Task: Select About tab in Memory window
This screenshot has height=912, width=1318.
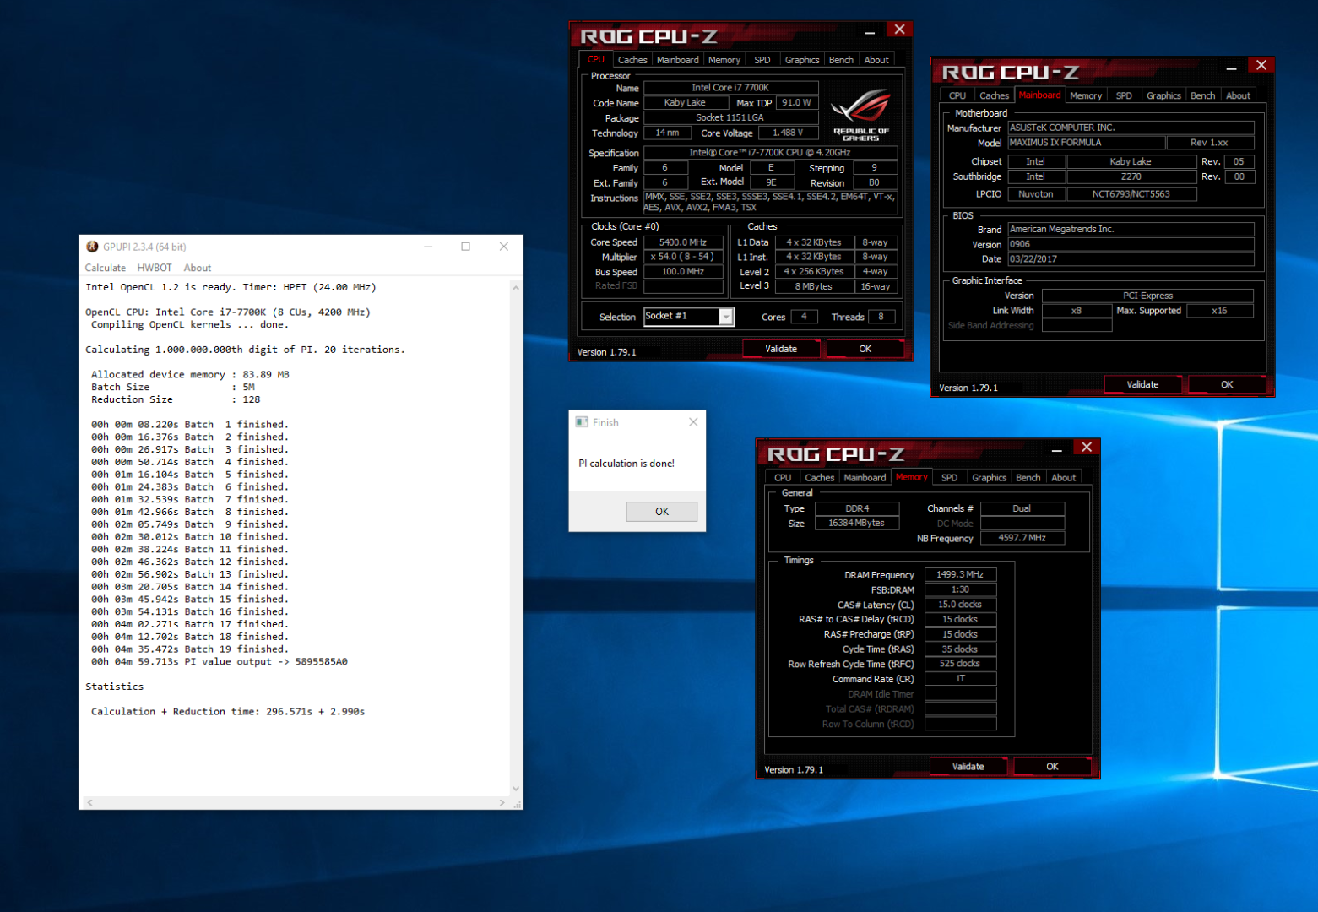Action: 1064,478
